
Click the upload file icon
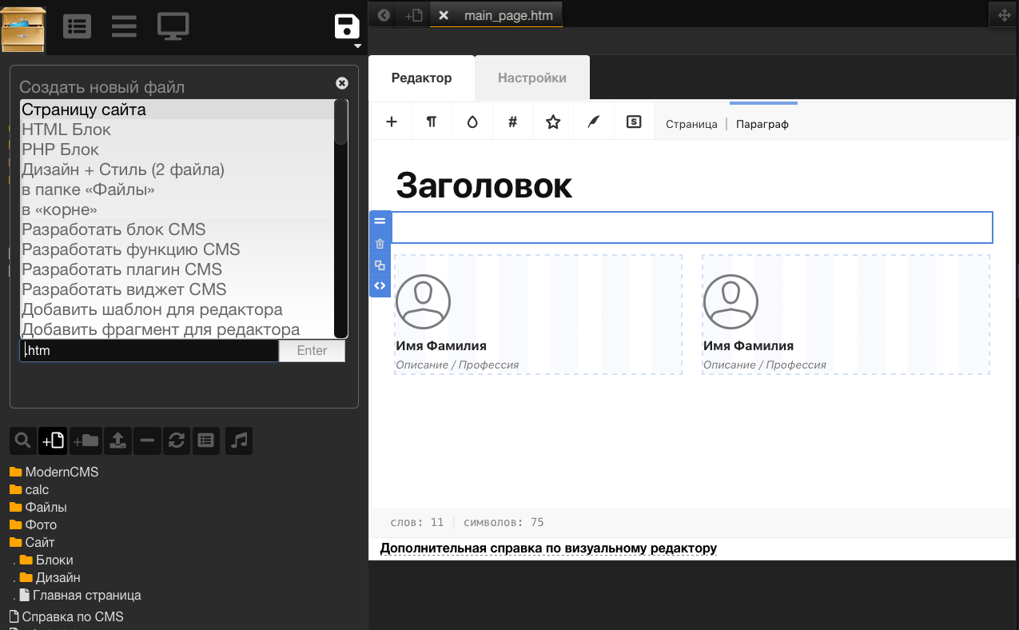[117, 440]
